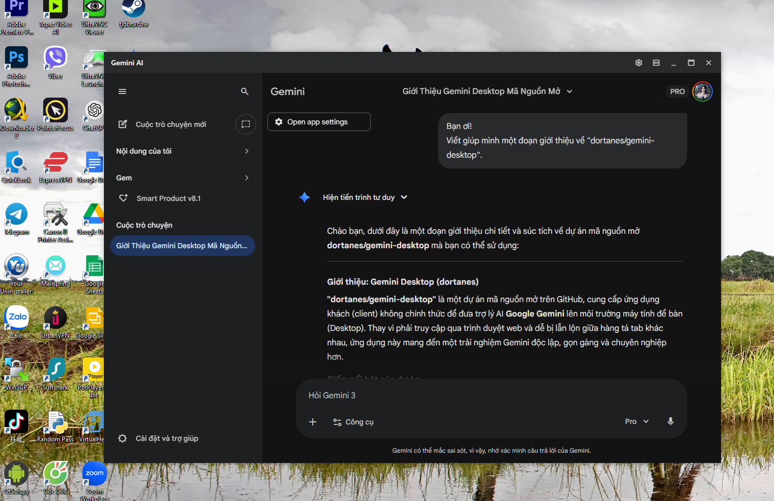This screenshot has width=774, height=501.
Task: Click the plus icon to add files
Action: (313, 422)
